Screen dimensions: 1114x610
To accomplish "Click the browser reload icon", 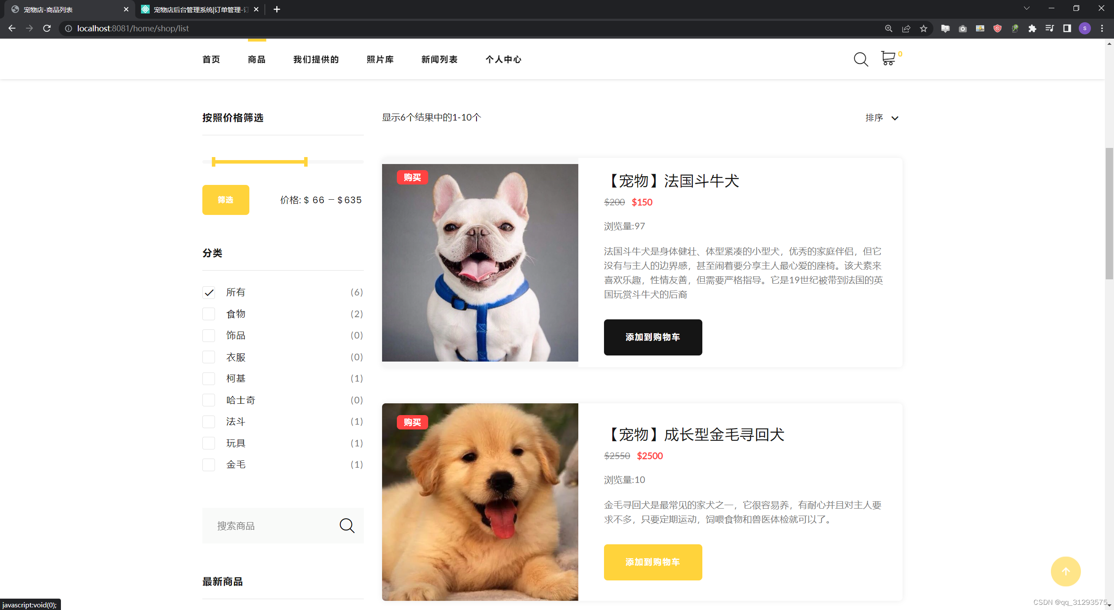I will pos(47,29).
